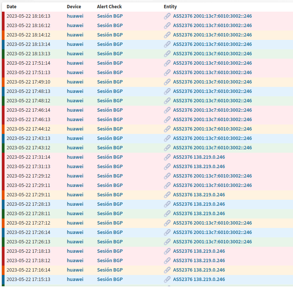This screenshot has width=293, height=287.
Task: Click the green status bar of 18:13:13 row
Action: pos(3,54)
